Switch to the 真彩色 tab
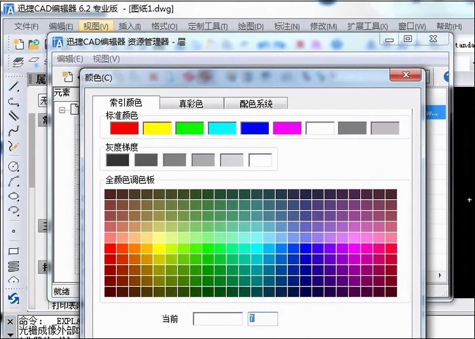The image size is (475, 339). (x=191, y=104)
